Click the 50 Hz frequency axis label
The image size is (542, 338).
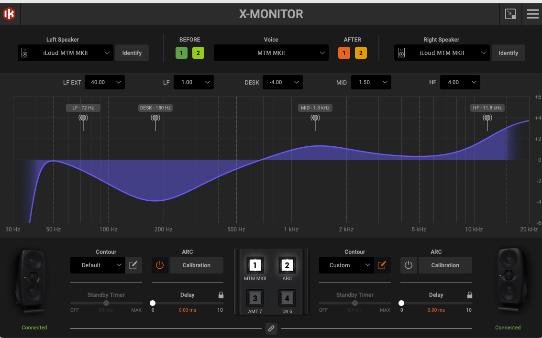(x=54, y=229)
